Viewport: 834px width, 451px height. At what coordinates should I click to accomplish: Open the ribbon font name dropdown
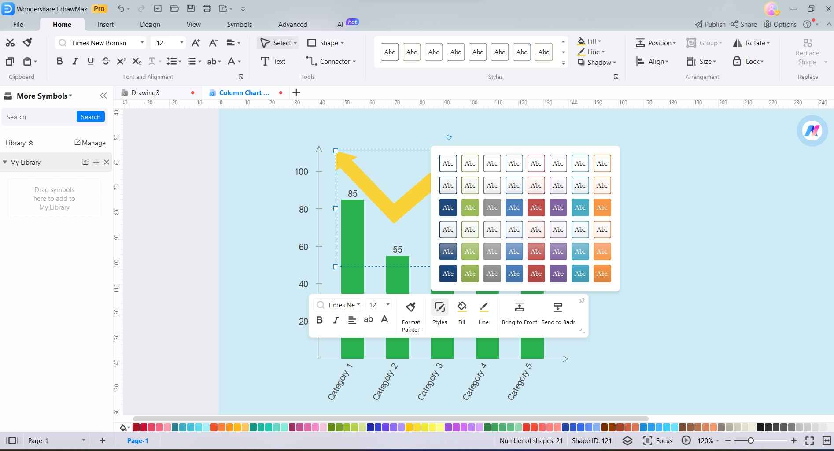pyautogui.click(x=142, y=43)
